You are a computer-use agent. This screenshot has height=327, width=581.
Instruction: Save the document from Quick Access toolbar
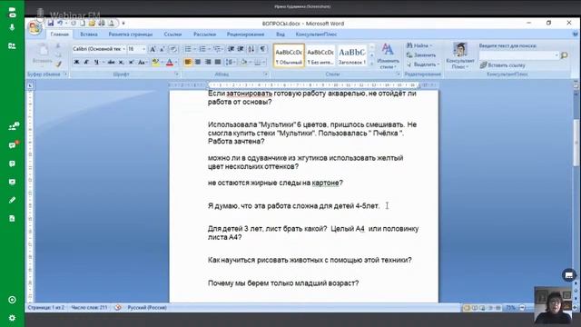51,23
